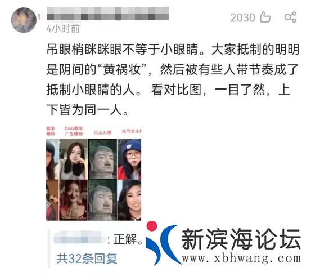The height and width of the screenshot is (276, 311).
Task: Tap the commenter's round avatar
Action: click(x=24, y=20)
